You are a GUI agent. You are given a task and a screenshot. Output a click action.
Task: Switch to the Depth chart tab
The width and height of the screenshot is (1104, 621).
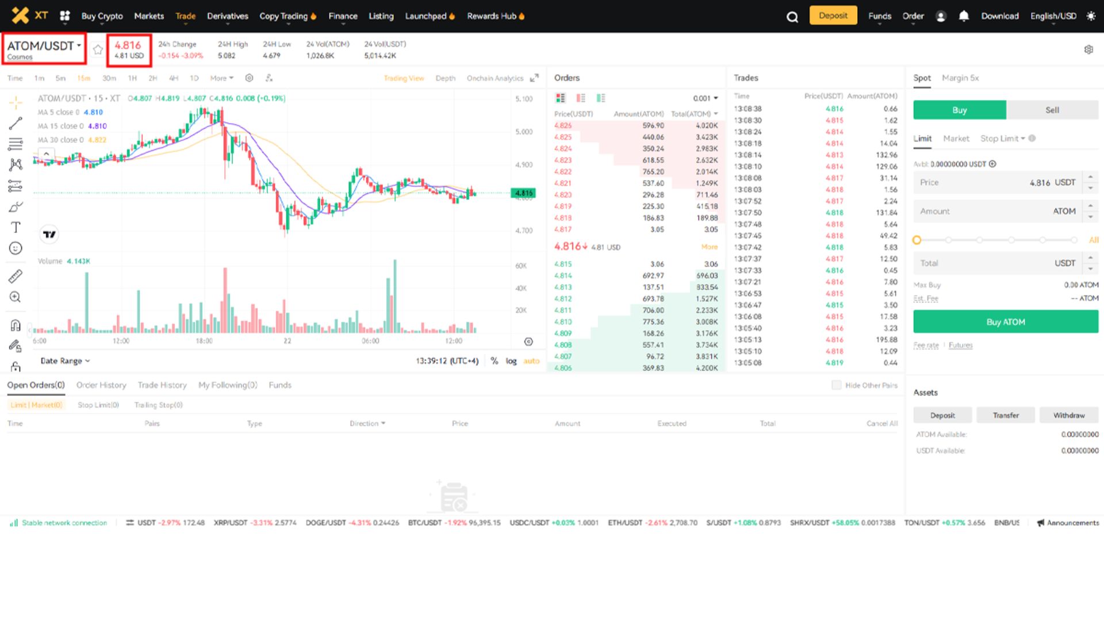pyautogui.click(x=445, y=78)
